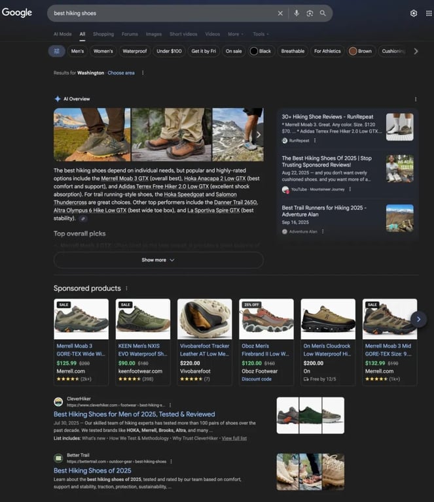Select the Black color filter chip
Viewport: 434px width, 502px height.
261,51
